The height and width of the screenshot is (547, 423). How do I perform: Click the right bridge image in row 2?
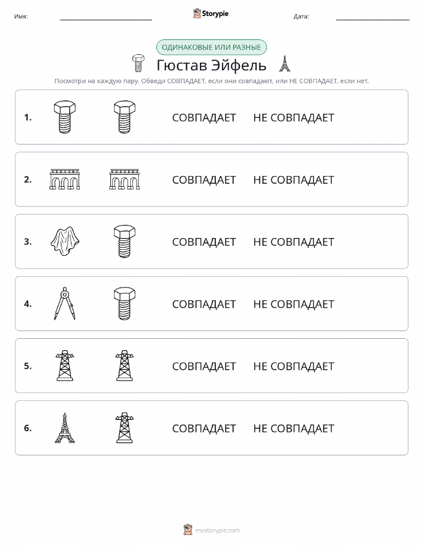pyautogui.click(x=125, y=180)
